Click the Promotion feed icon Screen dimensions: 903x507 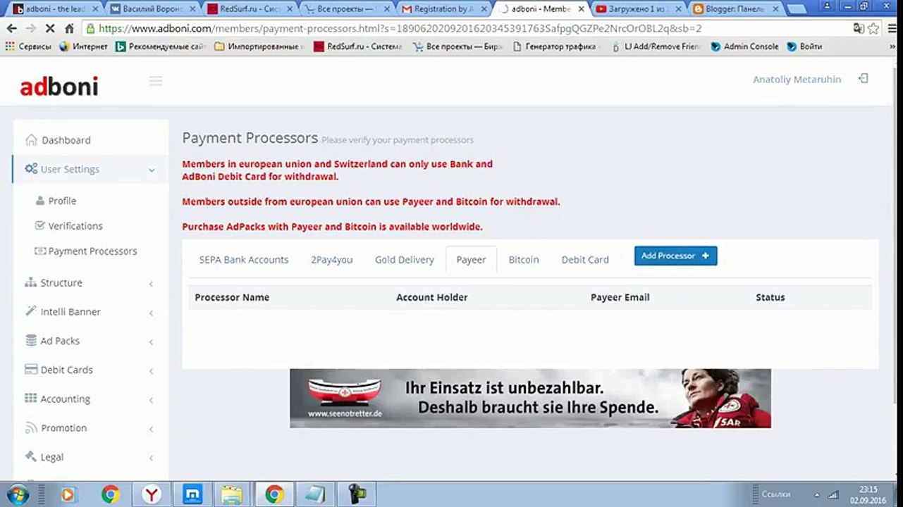pyautogui.click(x=31, y=427)
